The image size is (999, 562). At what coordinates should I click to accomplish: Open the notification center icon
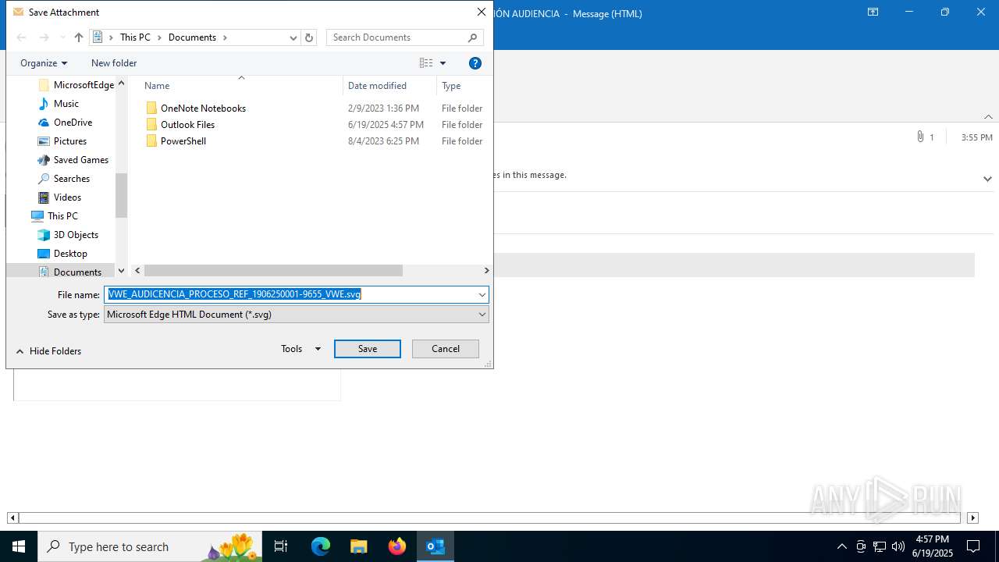[973, 546]
